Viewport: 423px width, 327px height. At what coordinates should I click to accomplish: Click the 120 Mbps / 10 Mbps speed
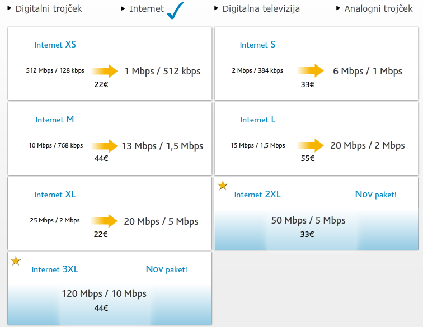click(x=104, y=293)
